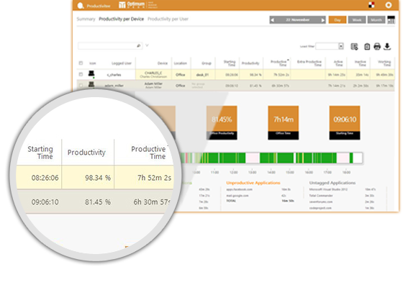The height and width of the screenshot is (285, 403).
Task: Sort by the Productive Time column header
Action: click(x=279, y=63)
